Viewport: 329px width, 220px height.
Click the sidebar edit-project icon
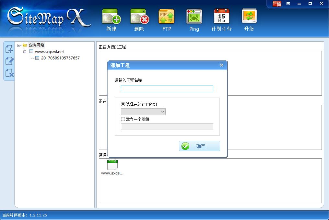9,61
